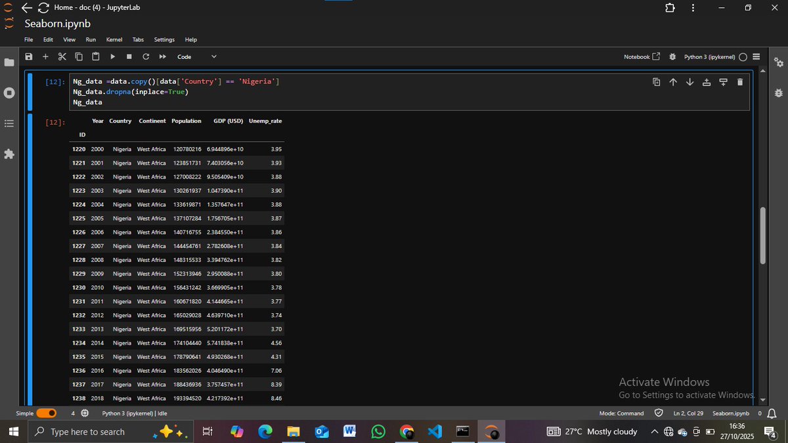This screenshot has height=443, width=788.
Task: Open Notebook in new interface link
Action: (642, 56)
